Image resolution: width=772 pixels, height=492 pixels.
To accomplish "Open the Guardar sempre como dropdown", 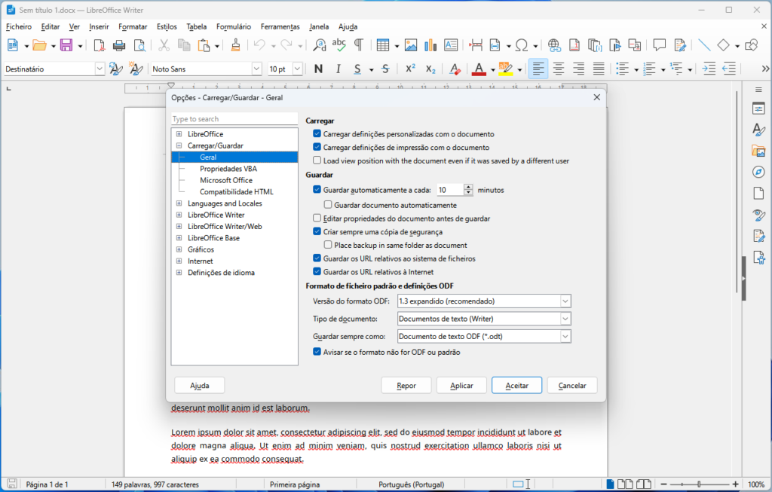I will click(x=565, y=335).
